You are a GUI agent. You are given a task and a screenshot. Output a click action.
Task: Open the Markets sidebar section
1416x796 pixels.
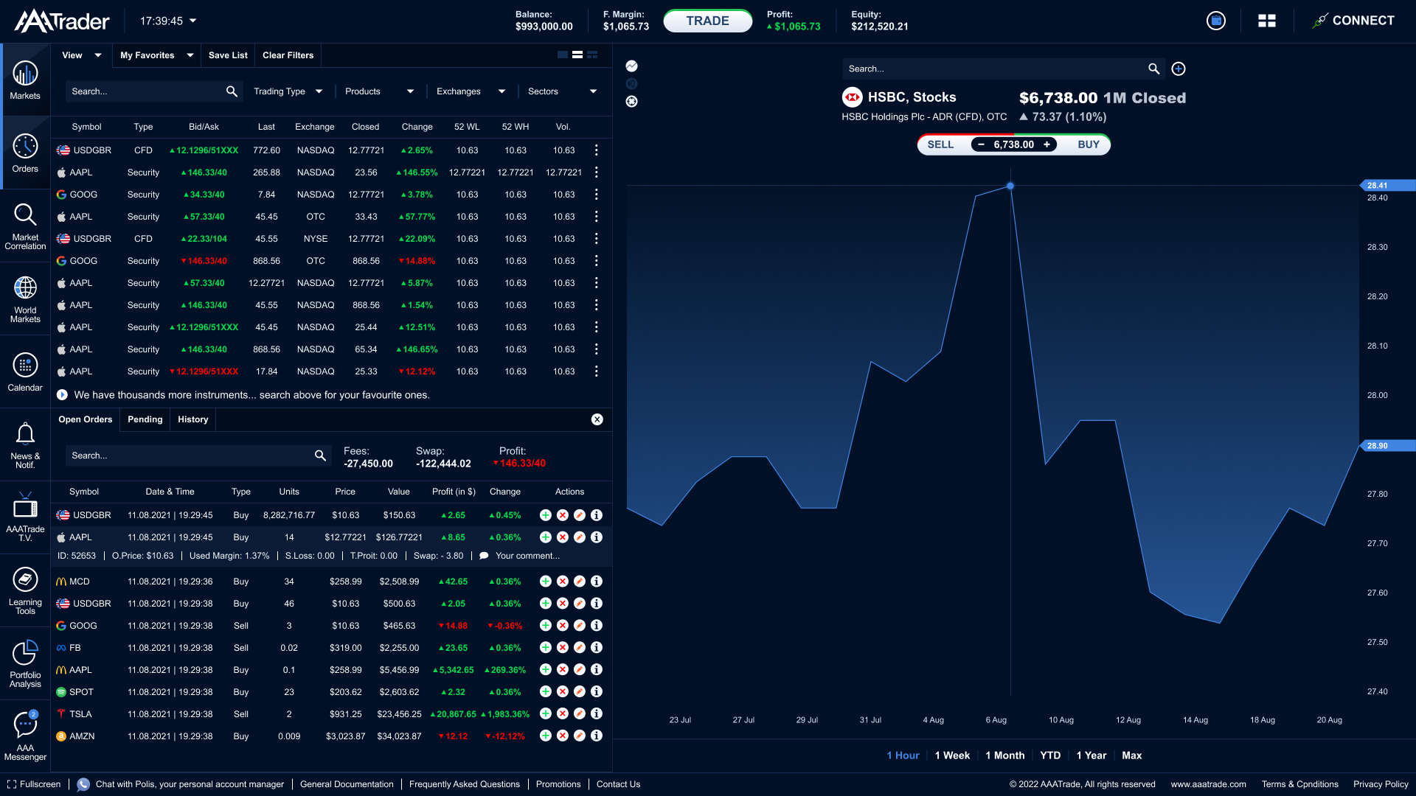25,80
